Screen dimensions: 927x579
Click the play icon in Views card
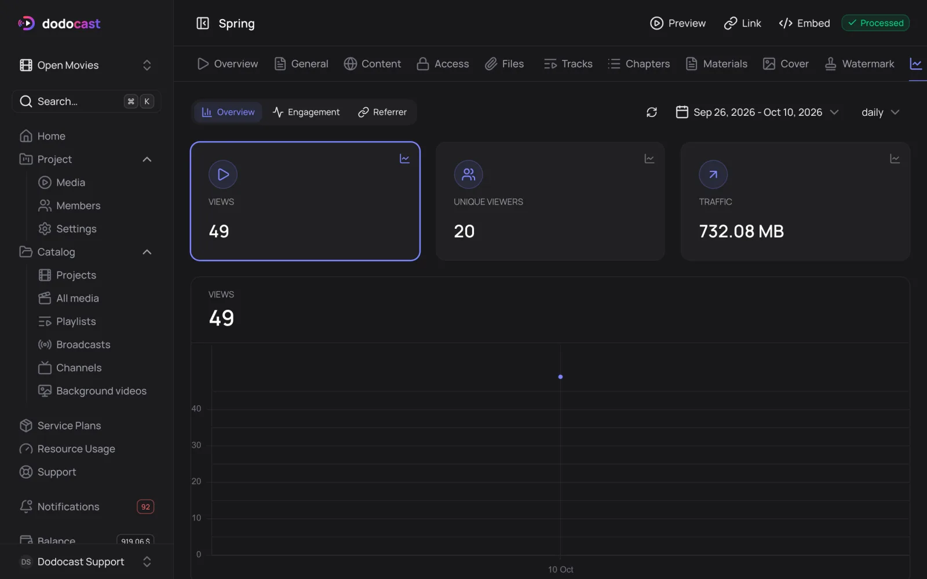(223, 174)
